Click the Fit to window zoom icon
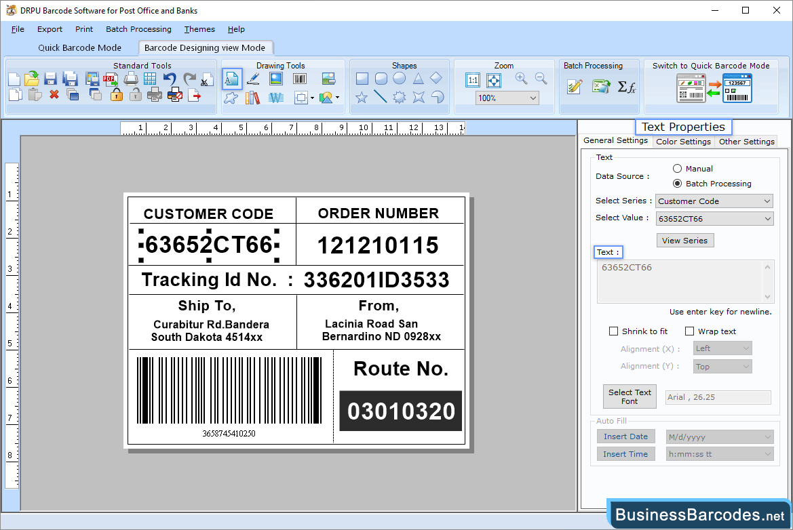This screenshot has height=530, width=793. coord(494,80)
